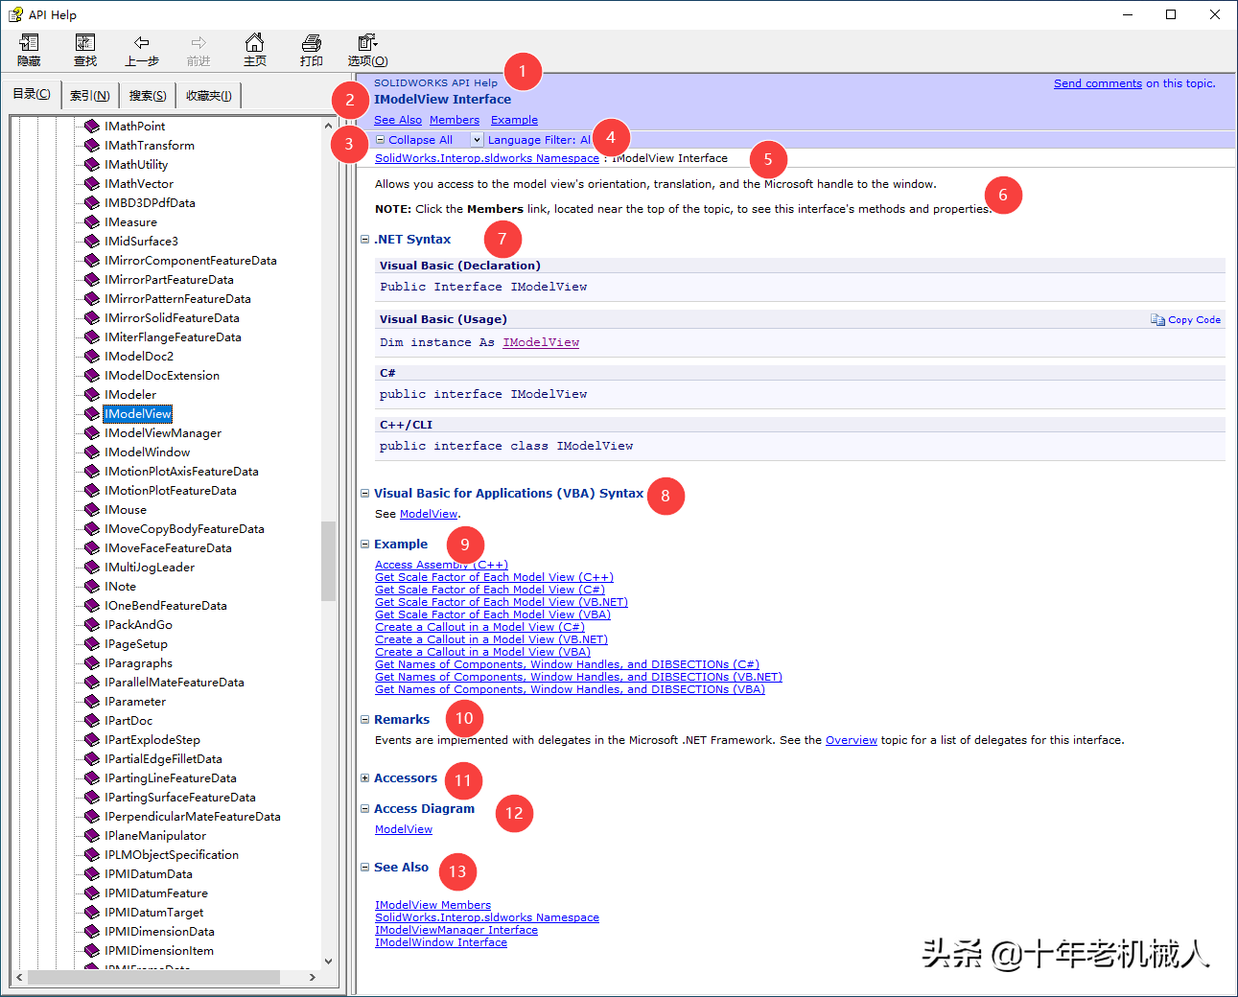
Task: Switch to the 目录(C) tab
Action: pos(32,94)
